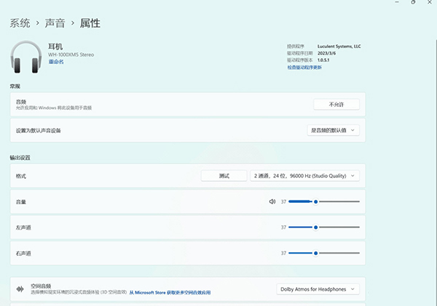
Task: Open the default sound device dropdown
Action: coord(334,130)
